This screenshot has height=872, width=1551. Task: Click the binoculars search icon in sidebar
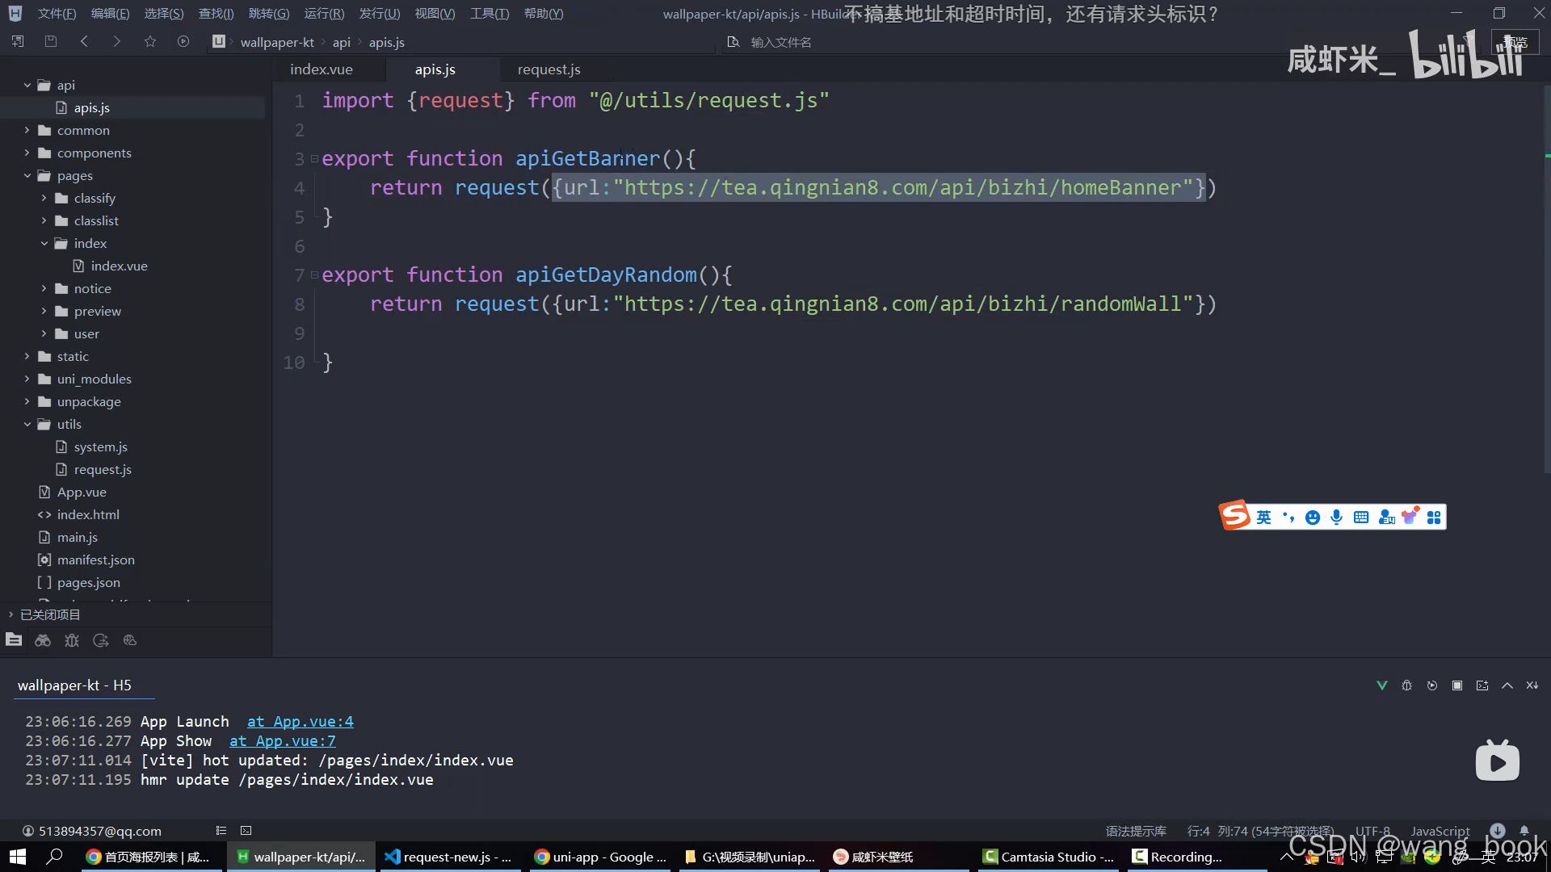click(43, 640)
